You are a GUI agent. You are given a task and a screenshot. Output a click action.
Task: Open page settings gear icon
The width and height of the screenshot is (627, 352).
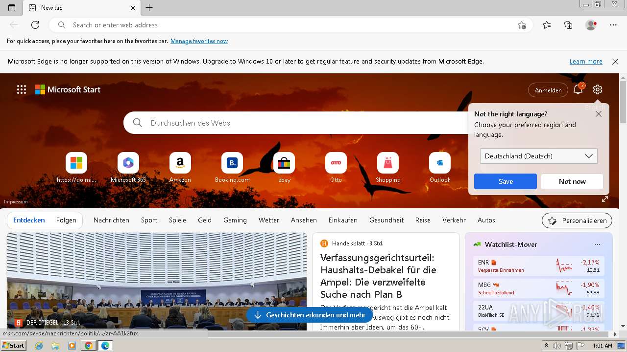[597, 89]
